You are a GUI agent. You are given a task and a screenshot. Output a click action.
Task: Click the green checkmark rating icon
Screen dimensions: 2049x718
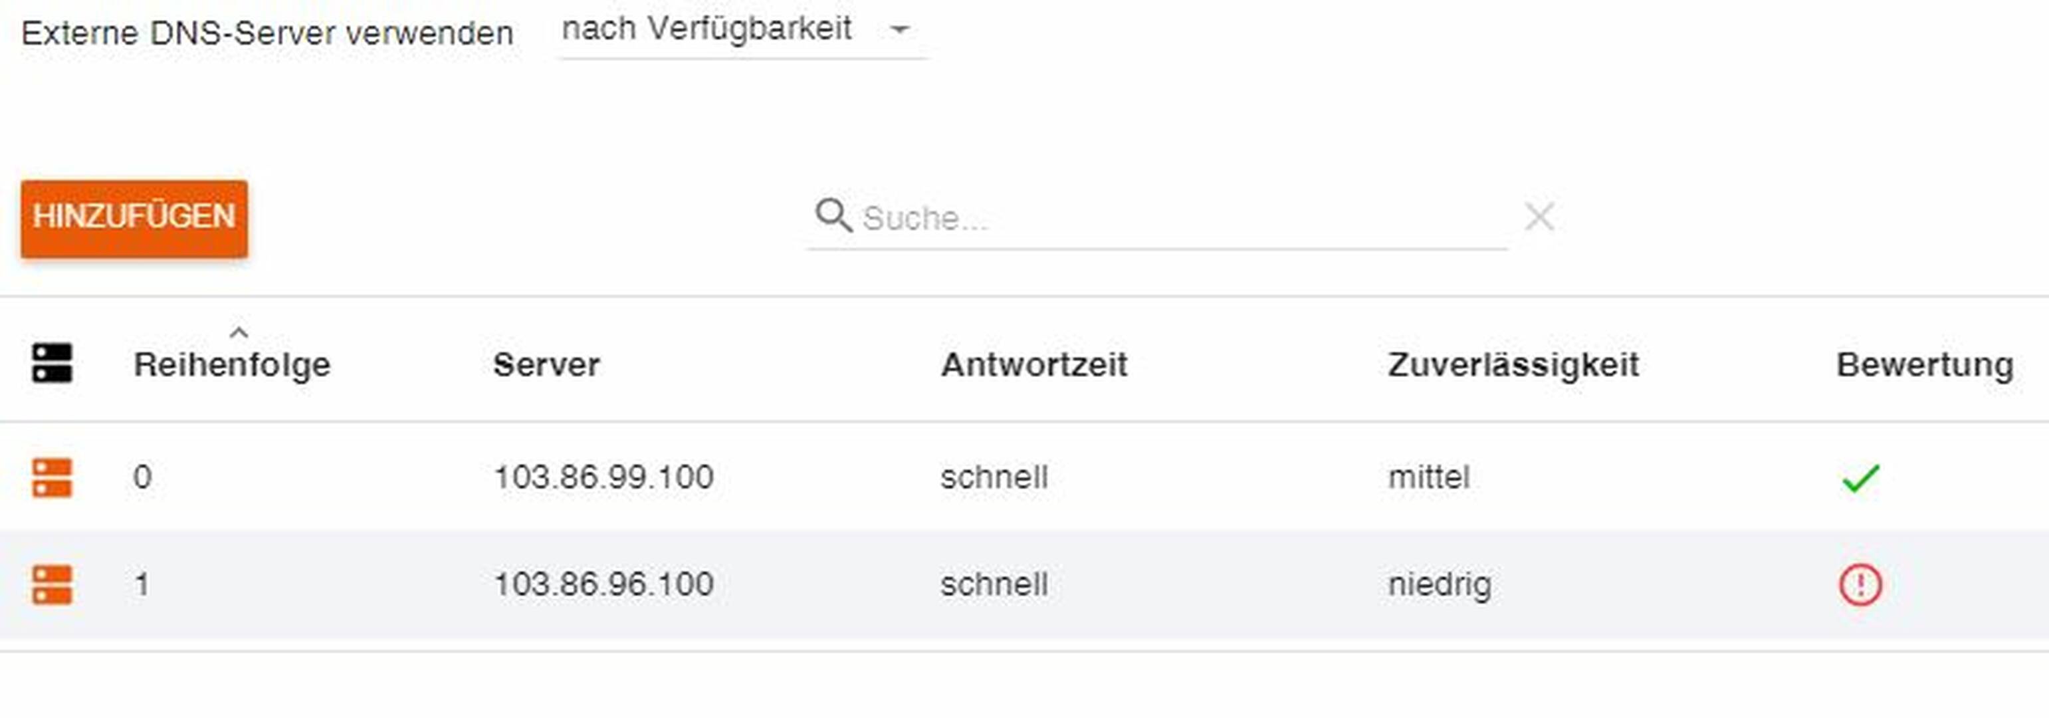tap(1860, 477)
